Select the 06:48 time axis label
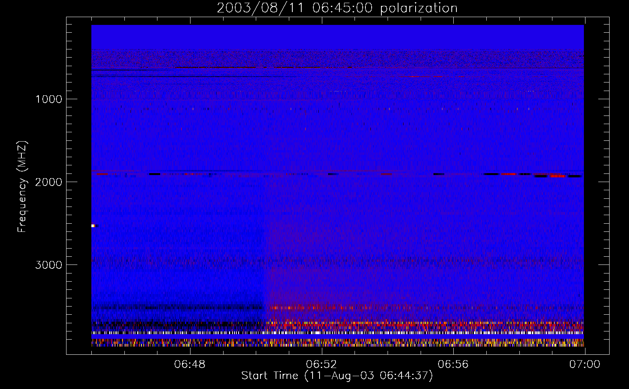 coord(190,364)
